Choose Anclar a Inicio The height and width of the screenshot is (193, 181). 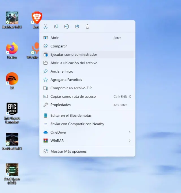point(62,71)
